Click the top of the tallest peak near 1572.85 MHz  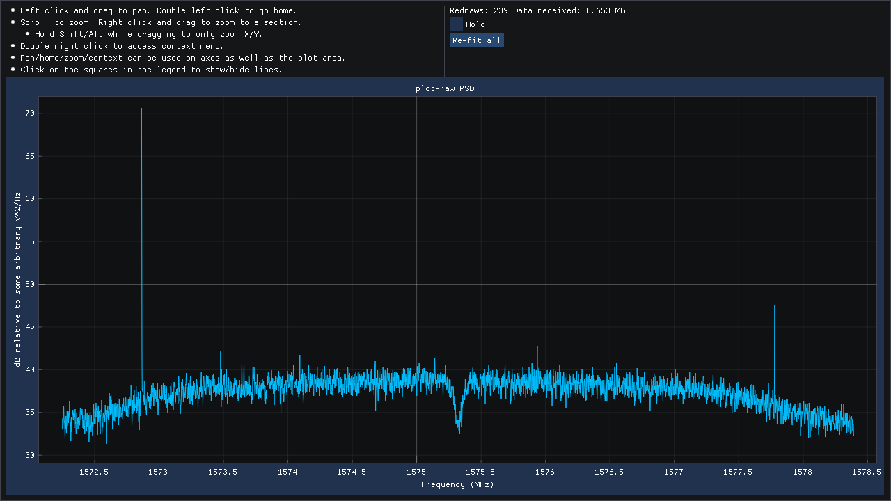tap(141, 109)
